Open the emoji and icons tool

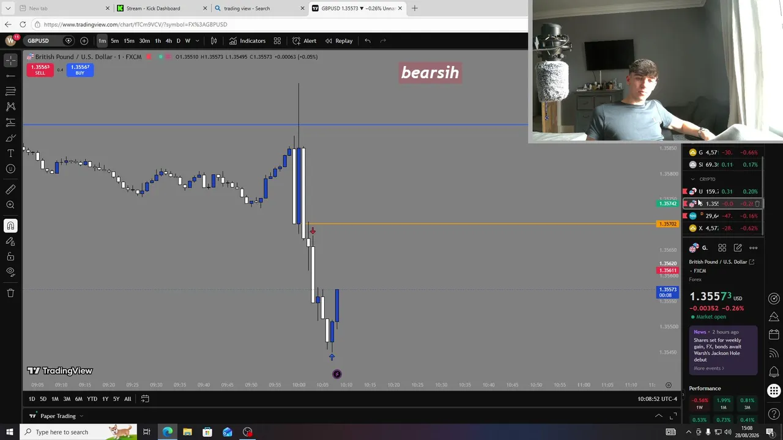(x=10, y=169)
